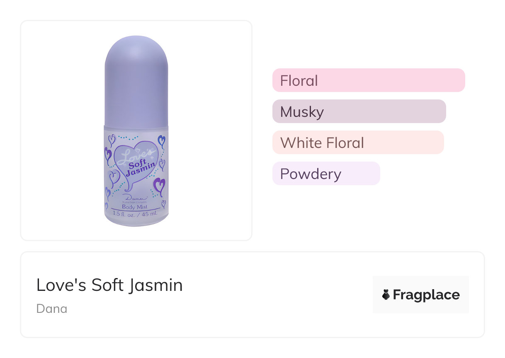
Task: Click the teal dotted line above heart label
Action: tap(128, 137)
